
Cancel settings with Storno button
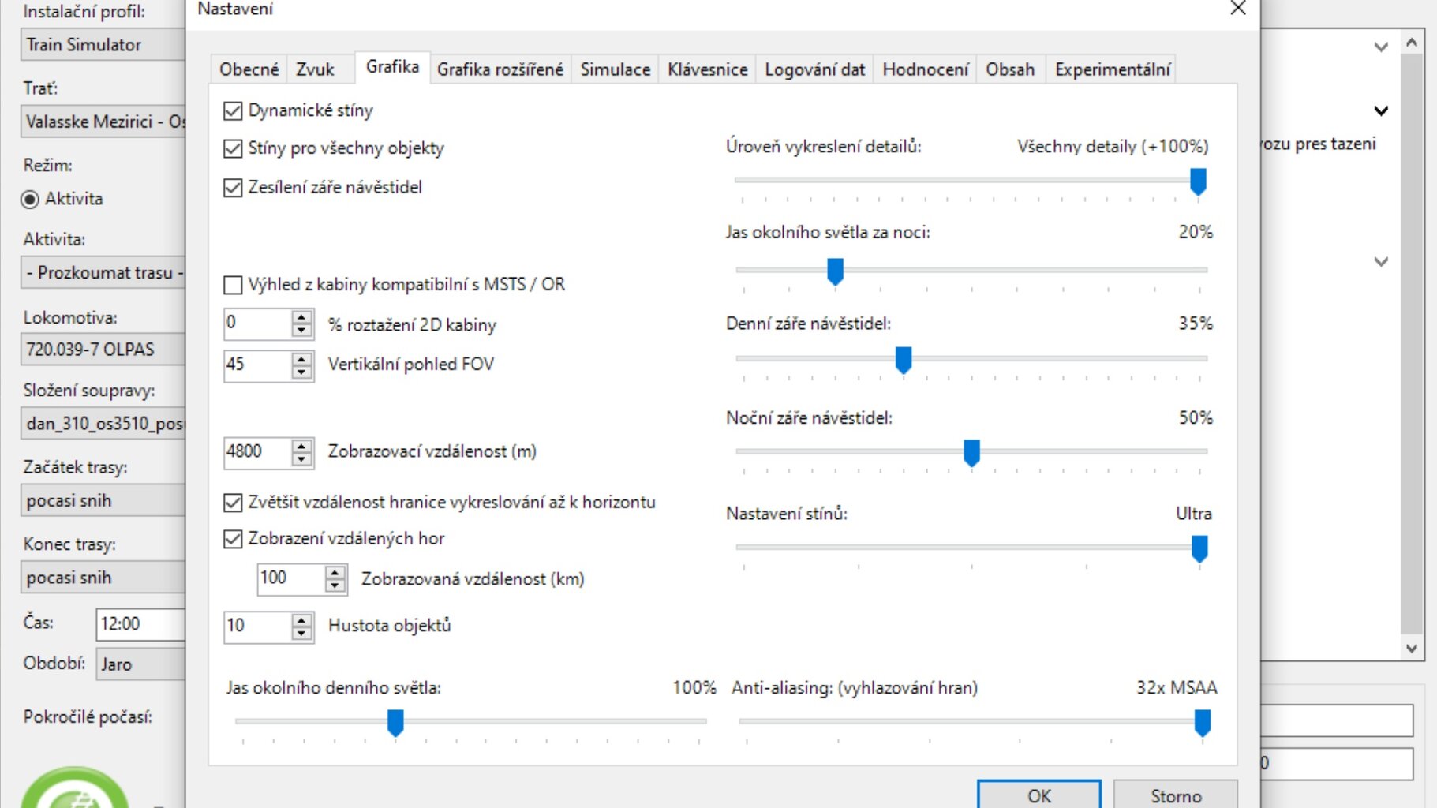click(1175, 795)
